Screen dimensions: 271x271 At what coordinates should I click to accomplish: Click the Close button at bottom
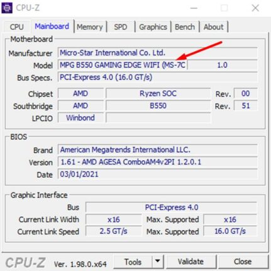click(243, 262)
